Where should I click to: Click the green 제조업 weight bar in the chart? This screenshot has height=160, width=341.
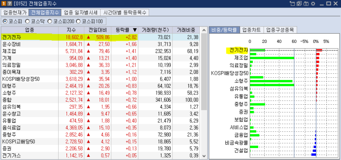(272, 58)
